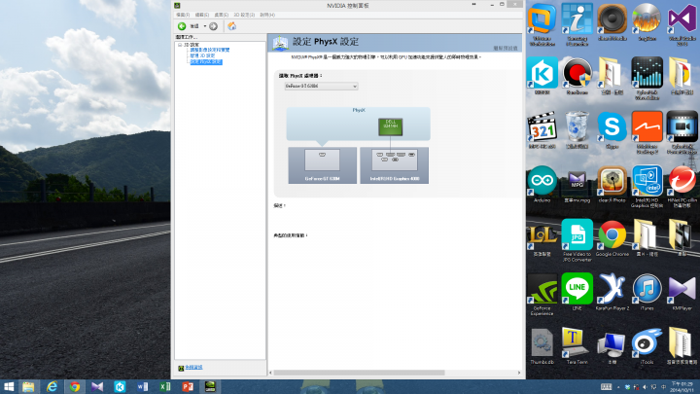Open the HiNet PC-cillin desktop icon

pos(682,186)
